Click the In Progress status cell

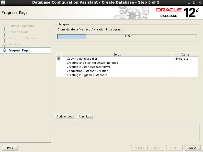(x=185, y=59)
